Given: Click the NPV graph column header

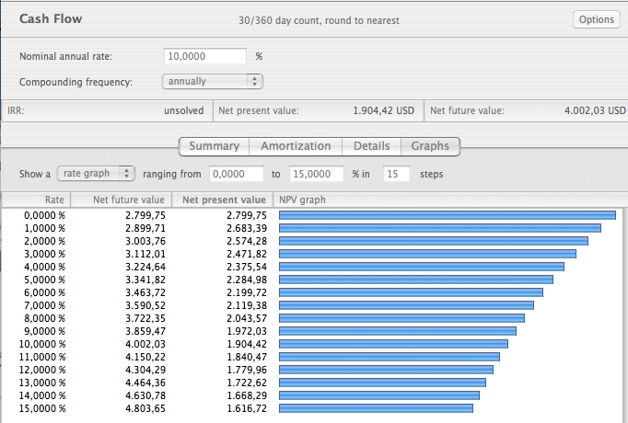Looking at the screenshot, I should click(x=302, y=200).
